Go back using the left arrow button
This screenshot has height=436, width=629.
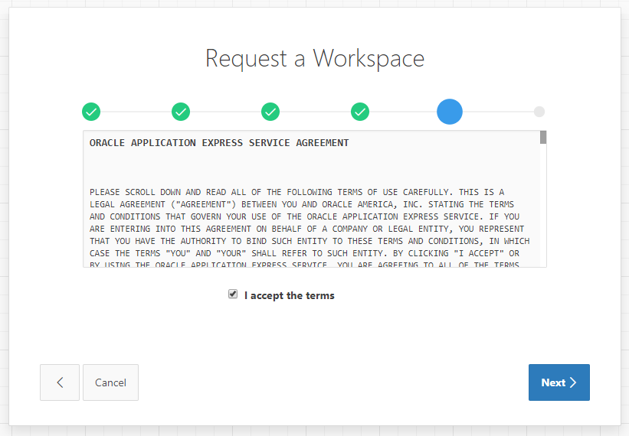[60, 382]
